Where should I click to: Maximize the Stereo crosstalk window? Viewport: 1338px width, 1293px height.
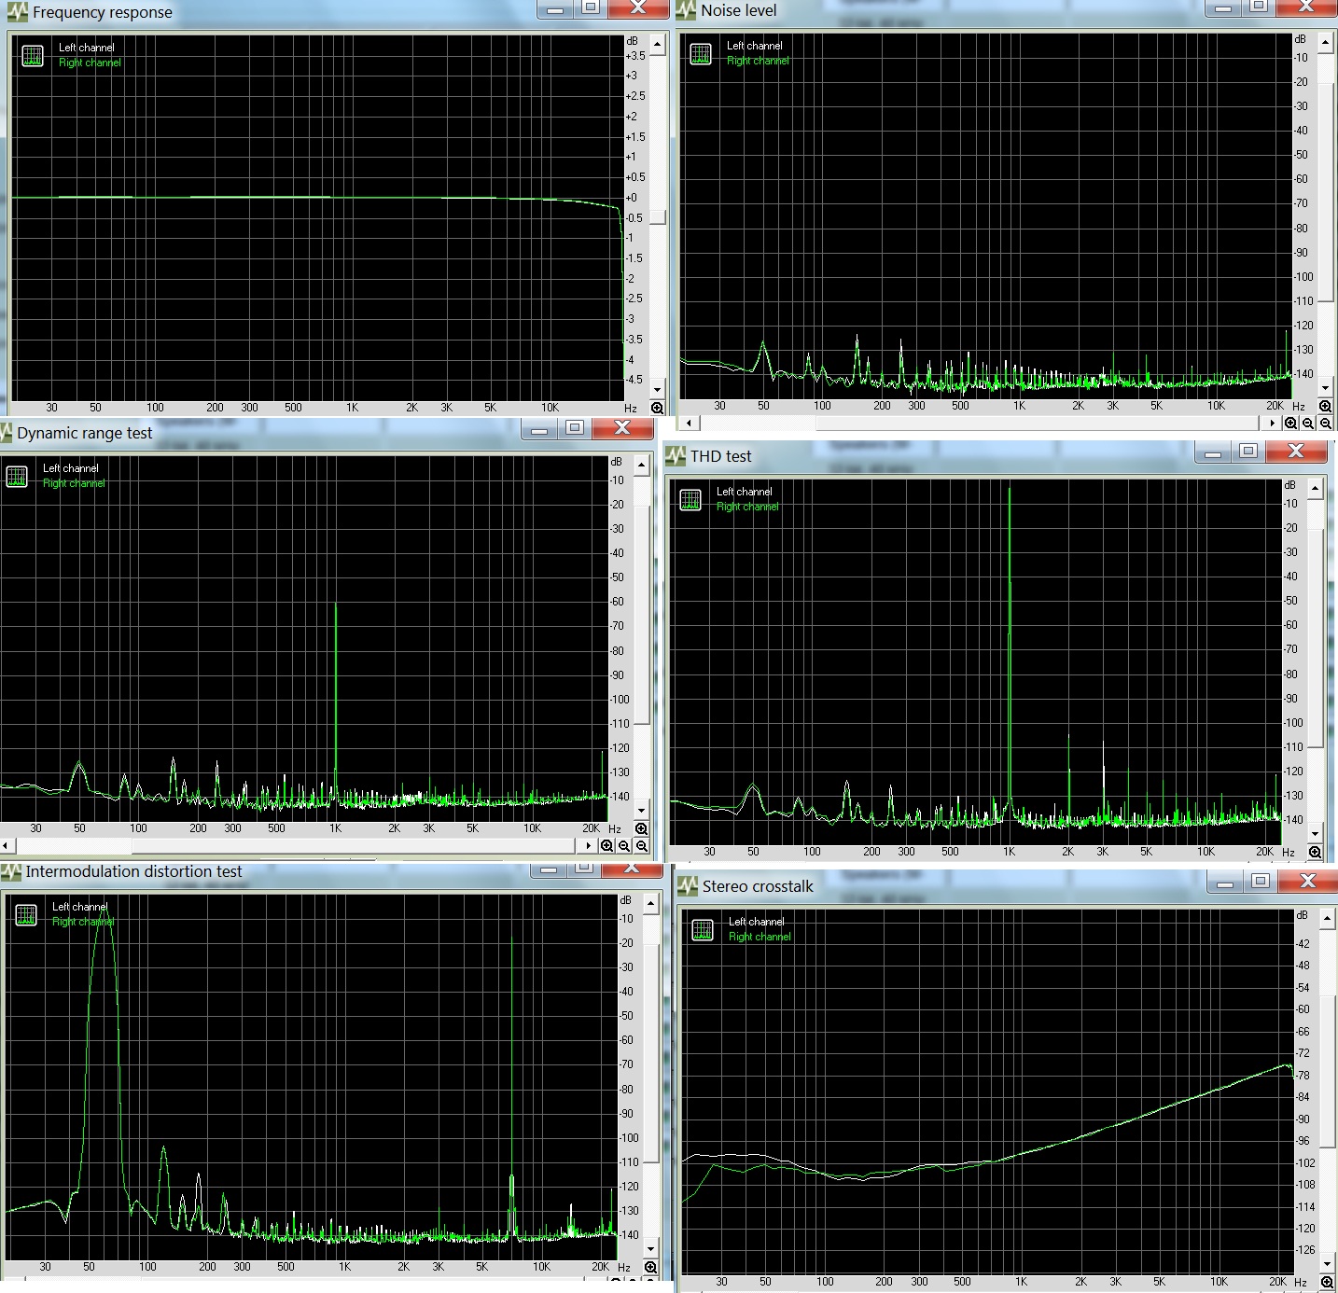[x=1261, y=882]
